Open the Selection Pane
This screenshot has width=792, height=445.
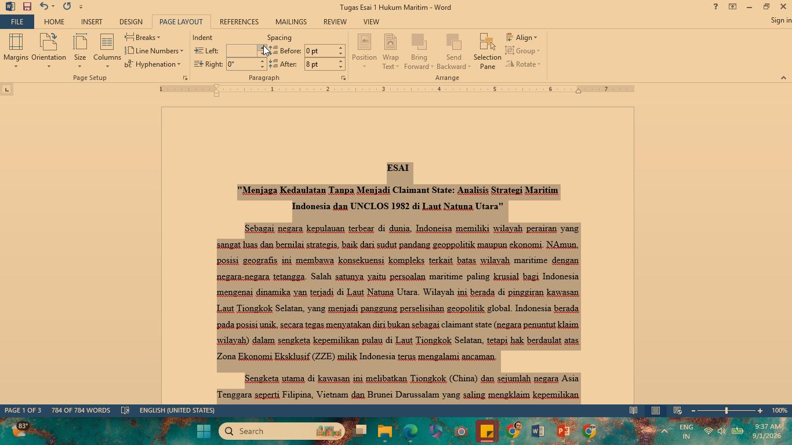coord(487,51)
